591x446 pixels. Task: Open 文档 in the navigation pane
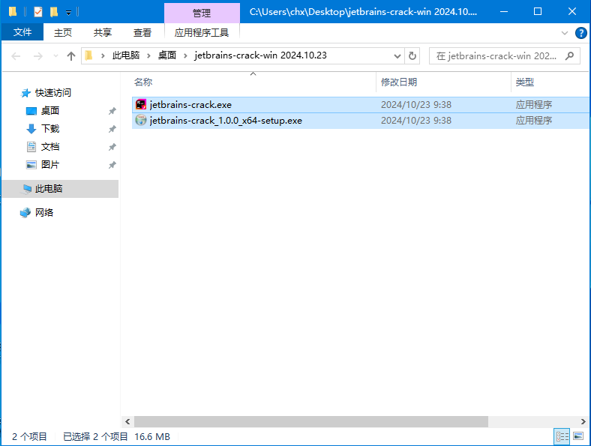[x=50, y=147]
